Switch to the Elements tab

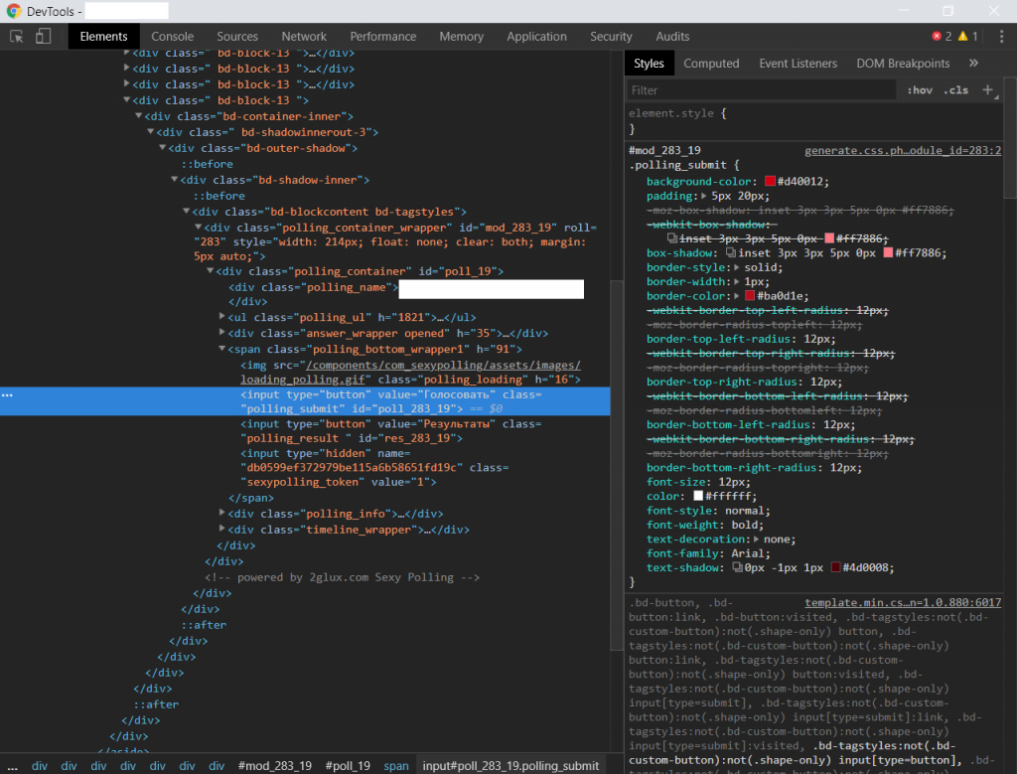[x=103, y=37]
